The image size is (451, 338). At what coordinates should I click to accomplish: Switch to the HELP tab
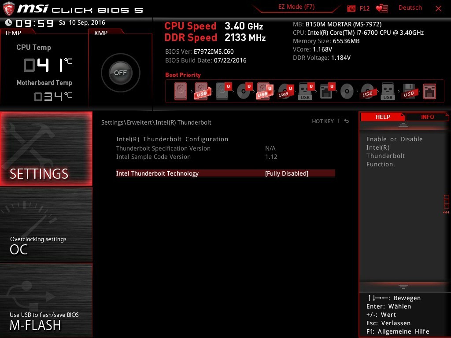click(x=383, y=117)
